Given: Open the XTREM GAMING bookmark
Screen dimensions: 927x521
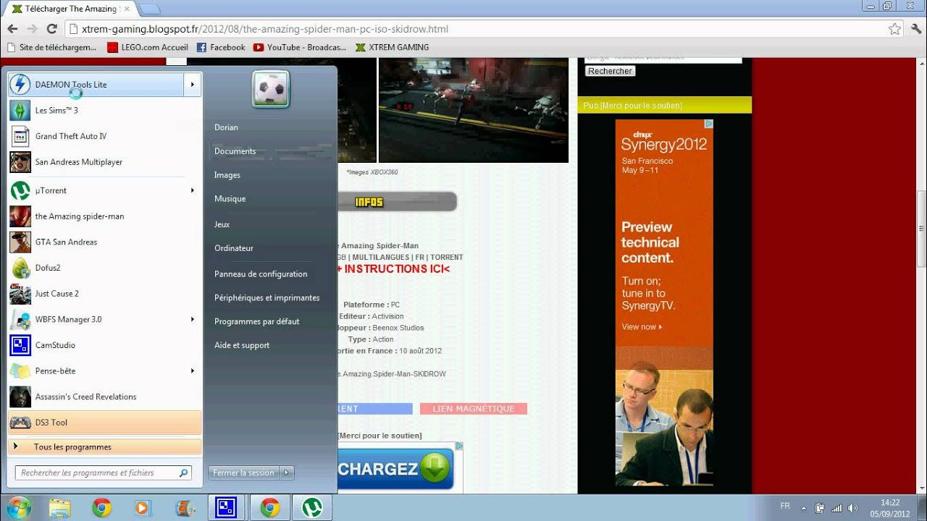Looking at the screenshot, I should click(x=392, y=47).
